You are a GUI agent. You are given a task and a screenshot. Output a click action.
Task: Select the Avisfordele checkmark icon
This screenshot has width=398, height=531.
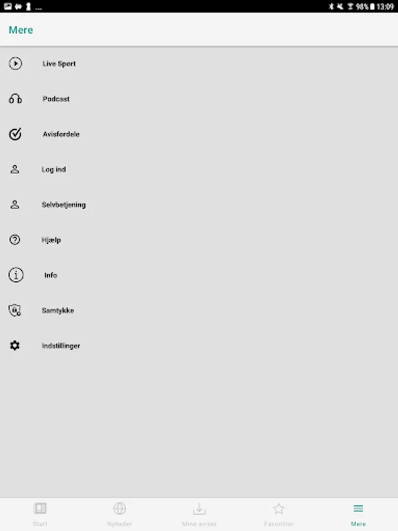point(15,134)
